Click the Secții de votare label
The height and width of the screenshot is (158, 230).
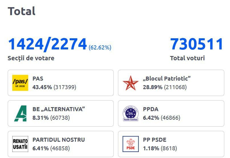[x=31, y=58]
